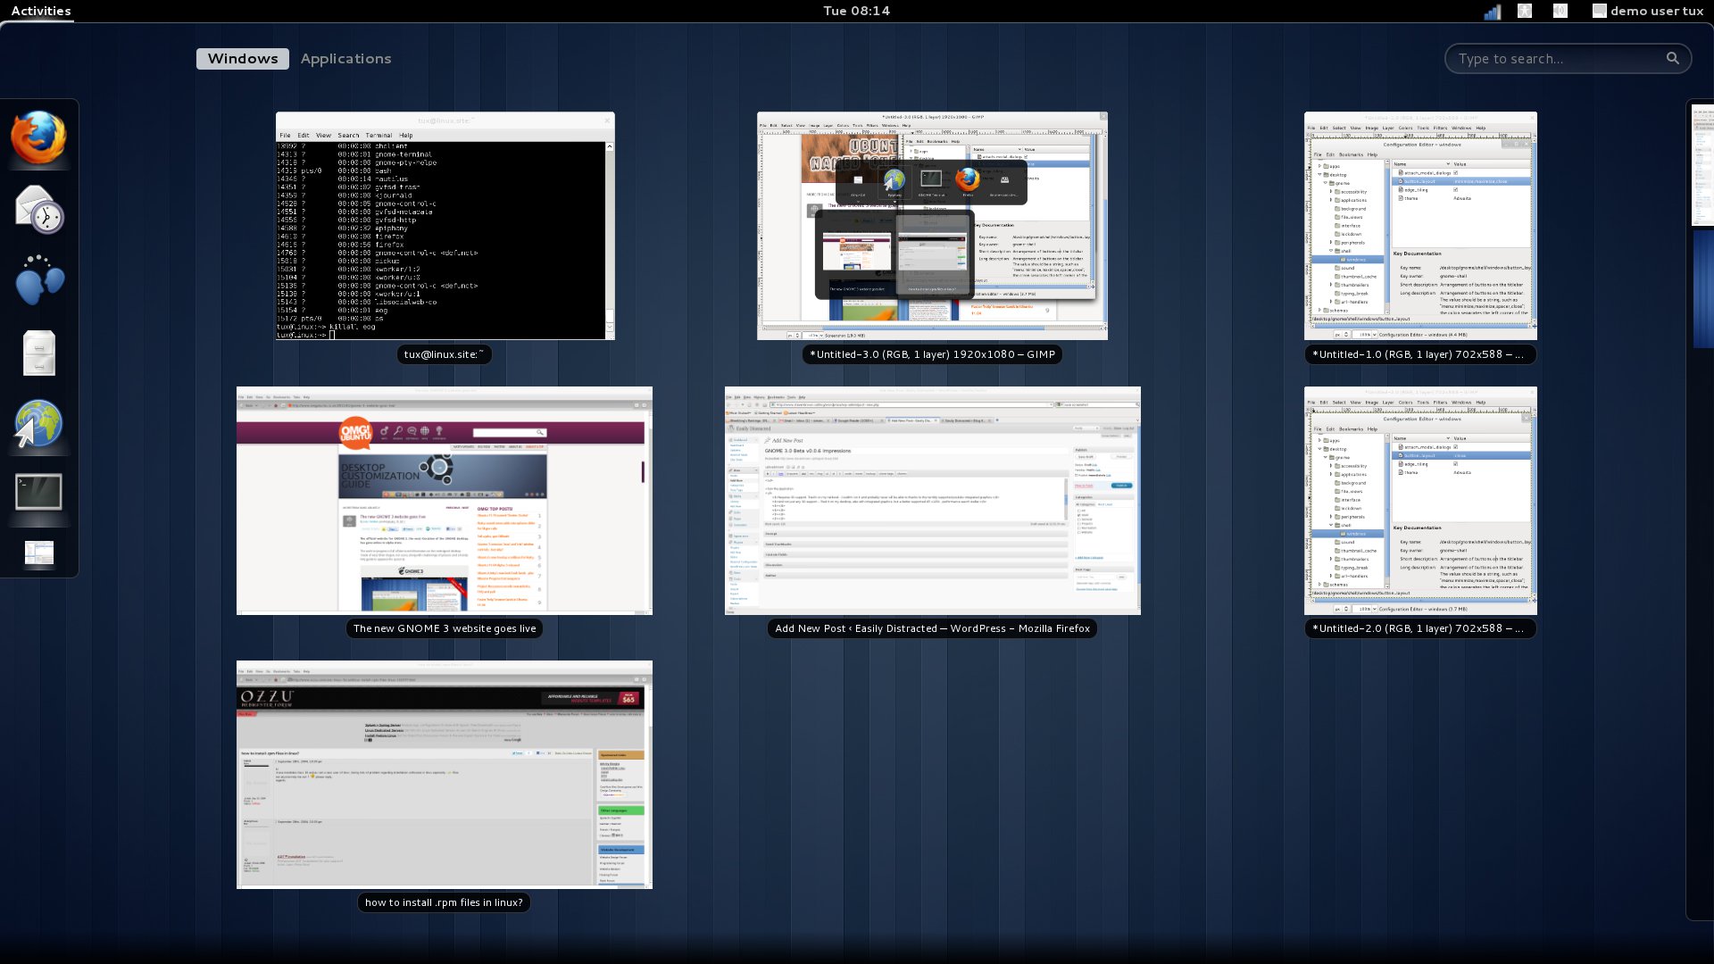The width and height of the screenshot is (1714, 964).
Task: Open the Tue 08:14 clock menu
Action: pos(856,11)
